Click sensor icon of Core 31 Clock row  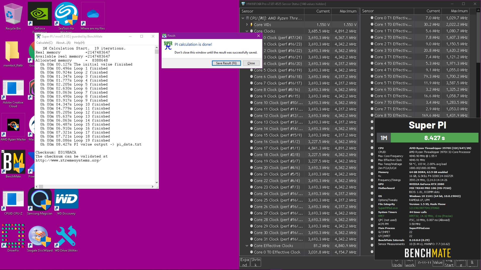(x=252, y=239)
